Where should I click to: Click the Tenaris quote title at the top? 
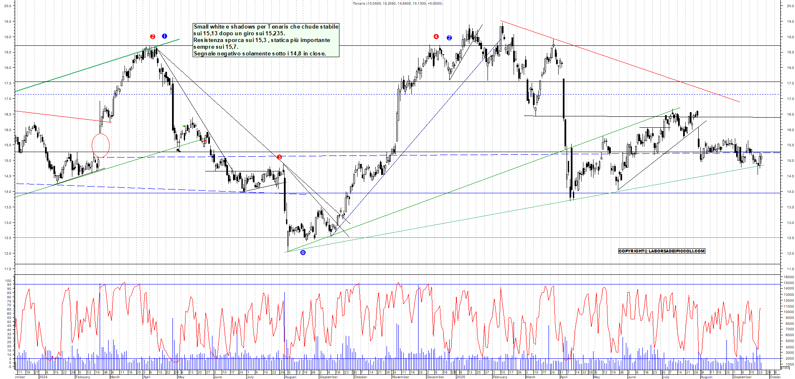pos(397,3)
